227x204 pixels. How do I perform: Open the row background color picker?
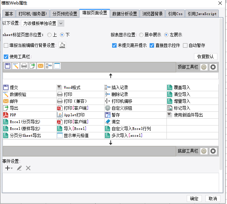[x=62, y=45]
